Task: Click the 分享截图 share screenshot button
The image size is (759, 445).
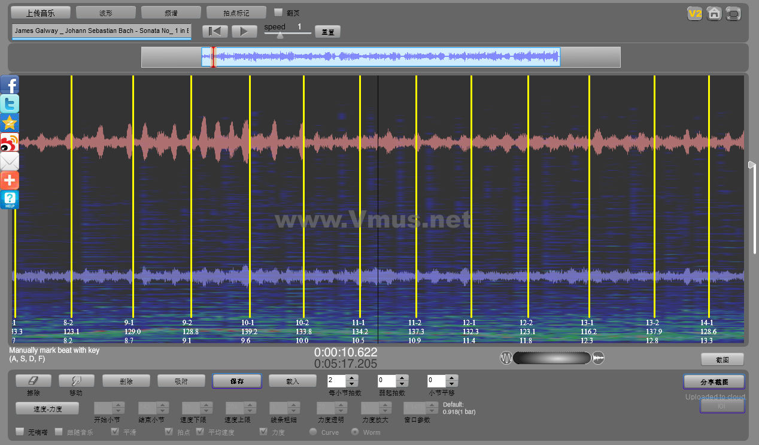Action: point(714,382)
